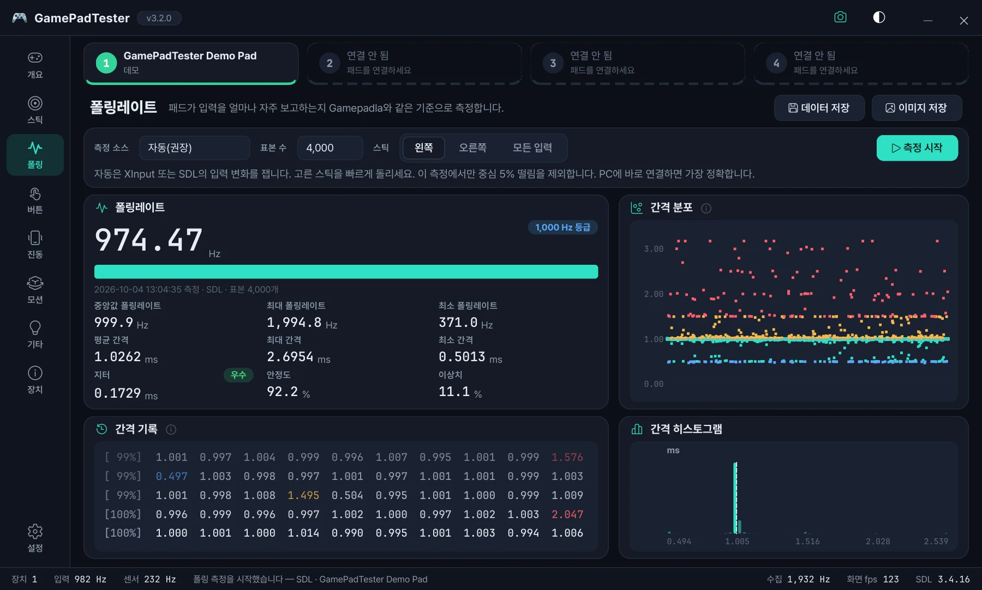
Task: Open the 모션 motion sidebar icon
Action: point(35,290)
